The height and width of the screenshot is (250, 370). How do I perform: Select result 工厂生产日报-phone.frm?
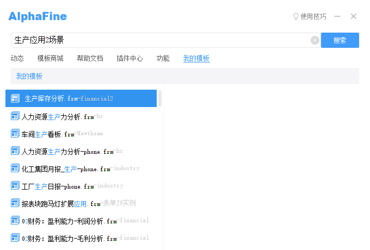(x=81, y=186)
